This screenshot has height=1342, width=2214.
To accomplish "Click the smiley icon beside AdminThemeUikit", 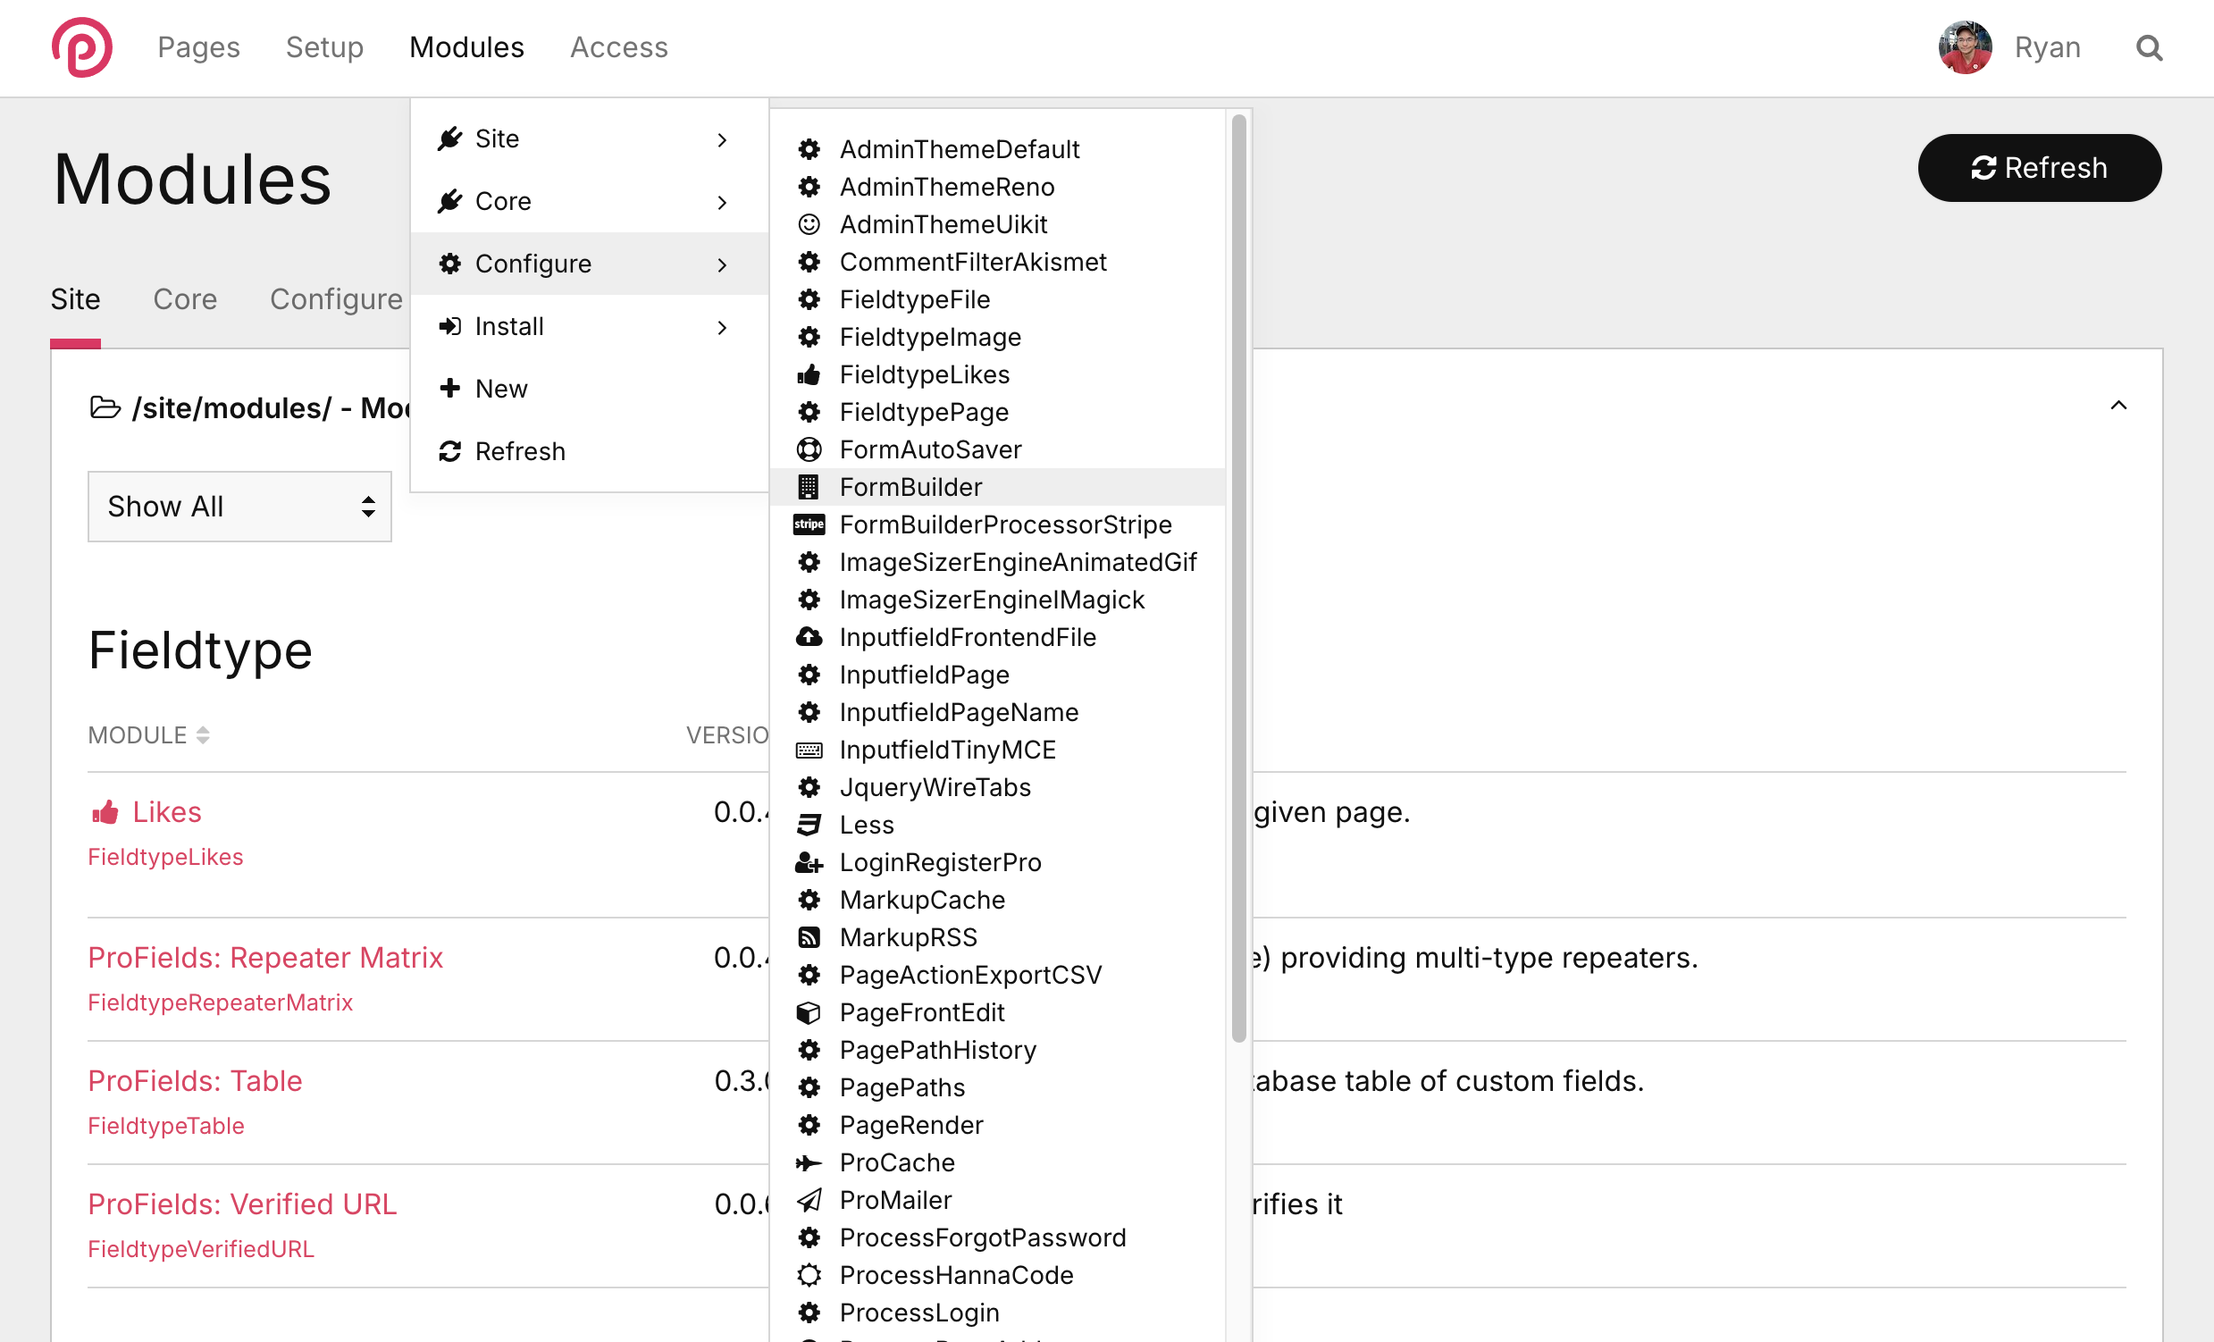I will 809,224.
